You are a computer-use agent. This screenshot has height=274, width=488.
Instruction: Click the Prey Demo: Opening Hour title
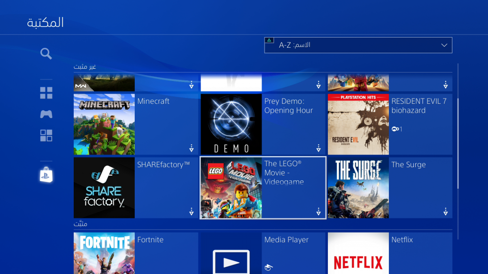[x=288, y=106]
